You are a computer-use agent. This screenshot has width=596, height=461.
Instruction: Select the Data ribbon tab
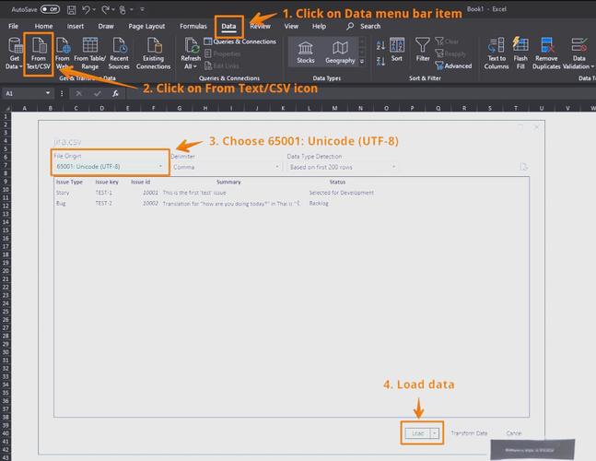pyautogui.click(x=228, y=26)
